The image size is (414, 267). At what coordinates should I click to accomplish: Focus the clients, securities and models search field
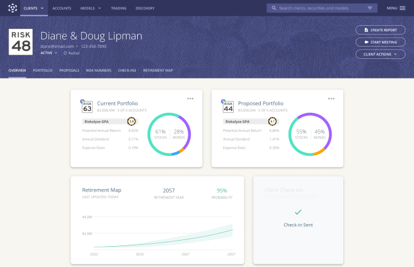tap(320, 8)
